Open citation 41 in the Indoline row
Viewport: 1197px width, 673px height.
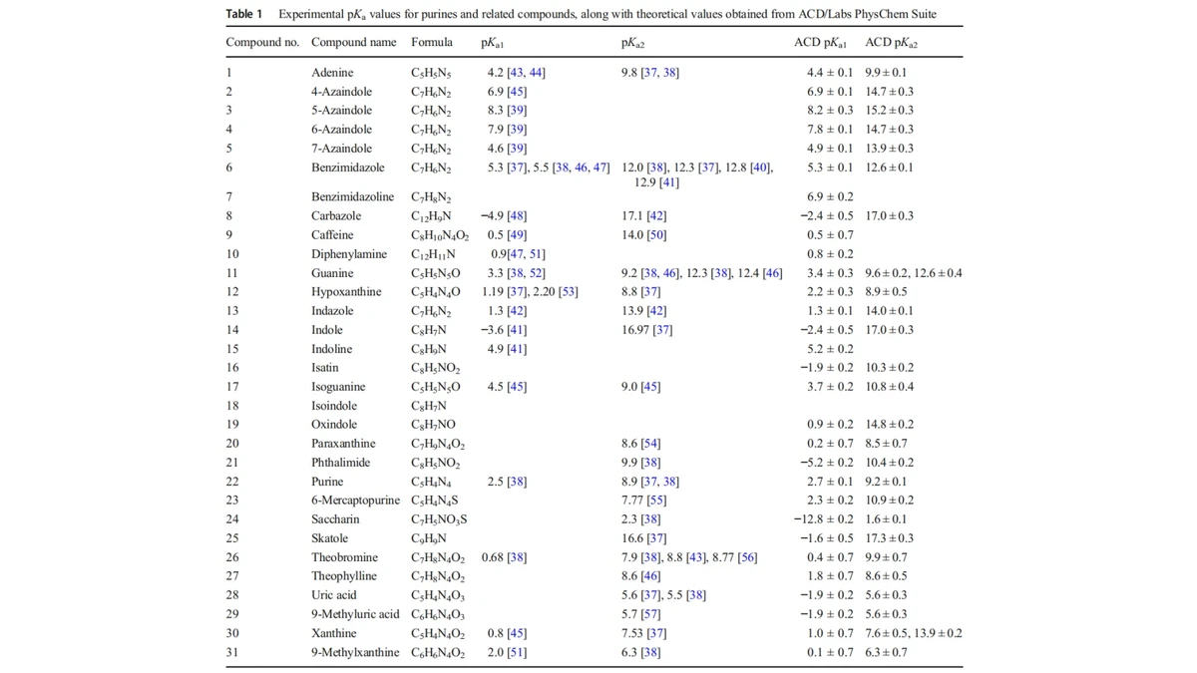[x=517, y=349]
